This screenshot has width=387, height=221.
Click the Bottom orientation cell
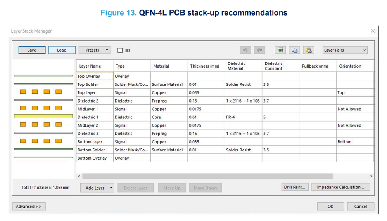click(x=355, y=142)
